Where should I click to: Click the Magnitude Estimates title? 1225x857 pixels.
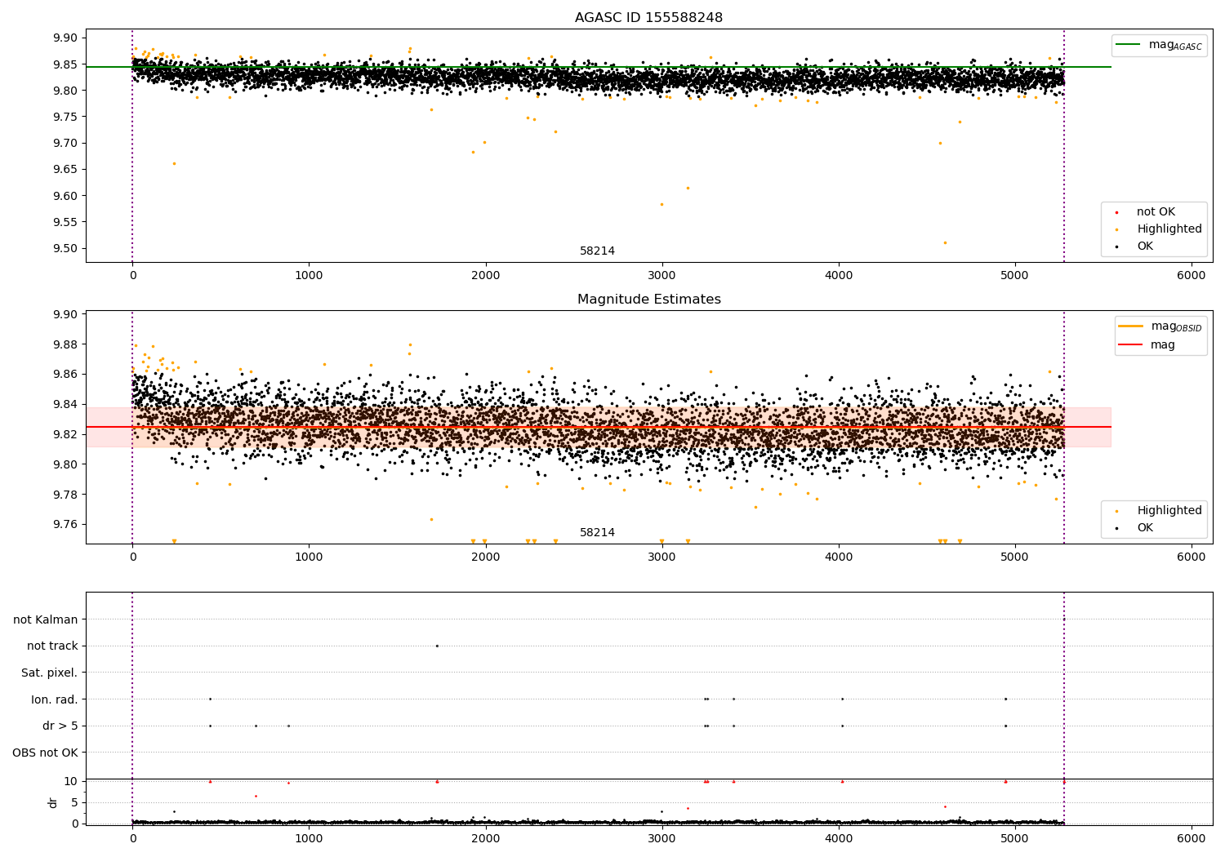[x=648, y=300]
